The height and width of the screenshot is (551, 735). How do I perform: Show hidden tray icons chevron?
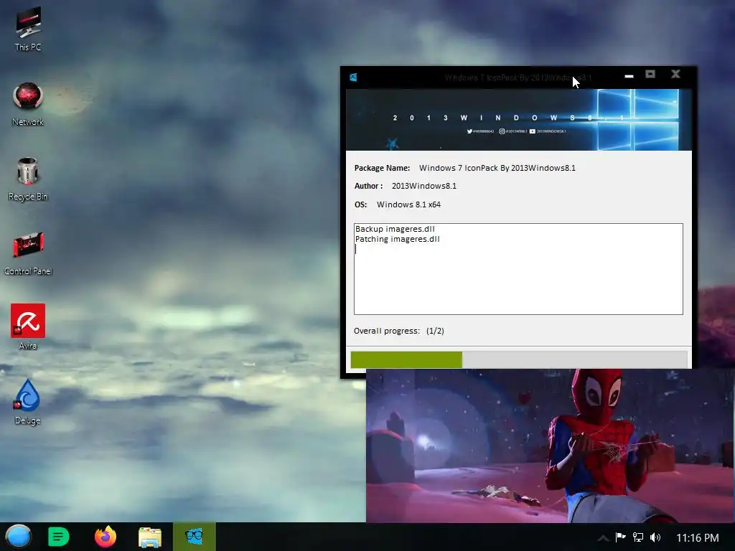click(603, 537)
